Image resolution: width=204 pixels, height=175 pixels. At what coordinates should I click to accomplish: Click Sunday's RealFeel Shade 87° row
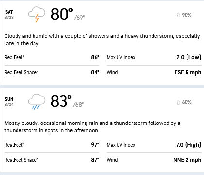click(x=52, y=160)
